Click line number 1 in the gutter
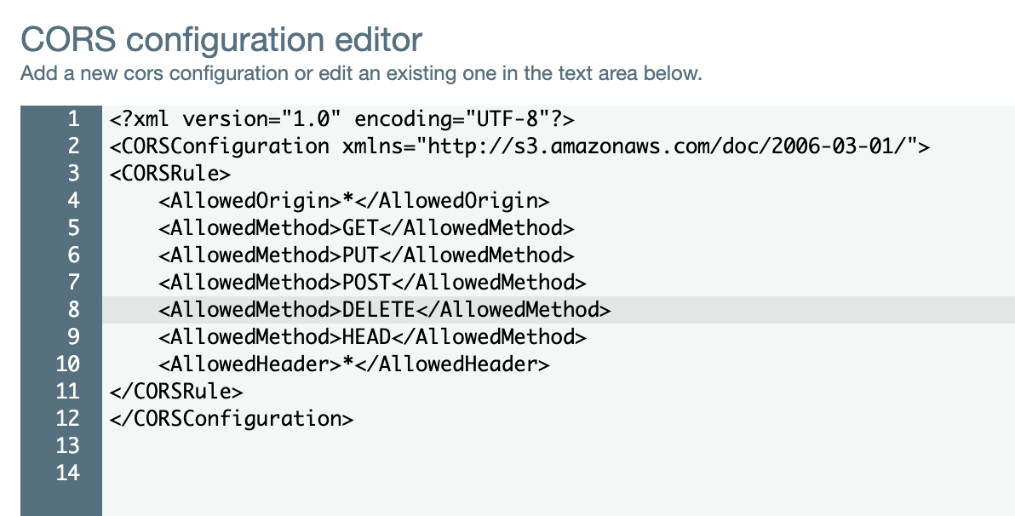Viewport: 1015px width, 516px height. [73, 118]
